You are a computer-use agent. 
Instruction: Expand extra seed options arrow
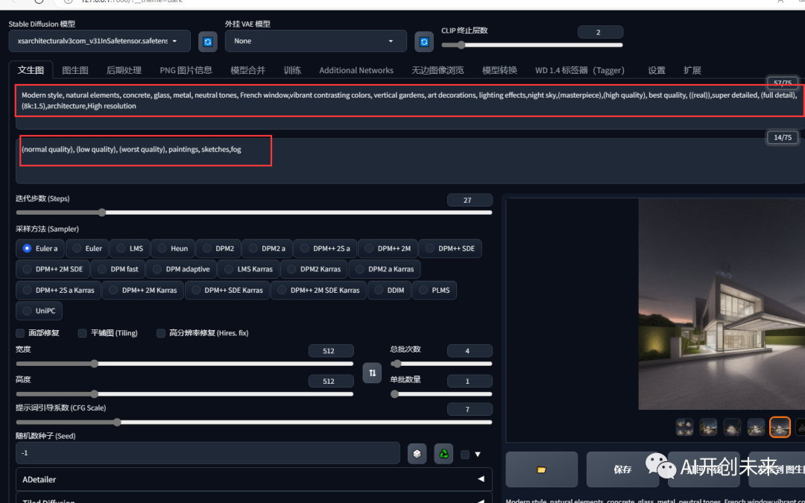point(478,455)
